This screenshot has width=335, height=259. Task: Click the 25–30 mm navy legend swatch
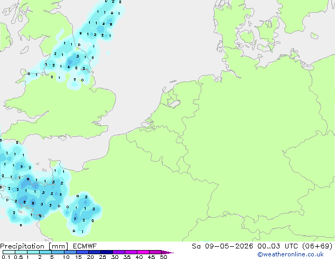point(107,252)
